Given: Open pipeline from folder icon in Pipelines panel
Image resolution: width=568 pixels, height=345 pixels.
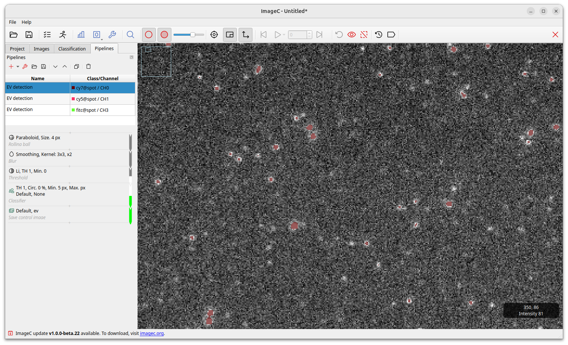Looking at the screenshot, I should click(x=34, y=66).
